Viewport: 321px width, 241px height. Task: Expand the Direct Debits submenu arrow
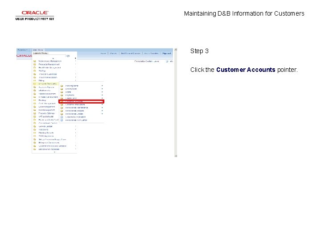coord(102,89)
